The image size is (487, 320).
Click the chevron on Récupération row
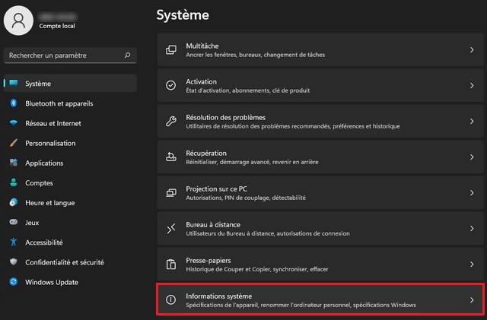coord(472,157)
